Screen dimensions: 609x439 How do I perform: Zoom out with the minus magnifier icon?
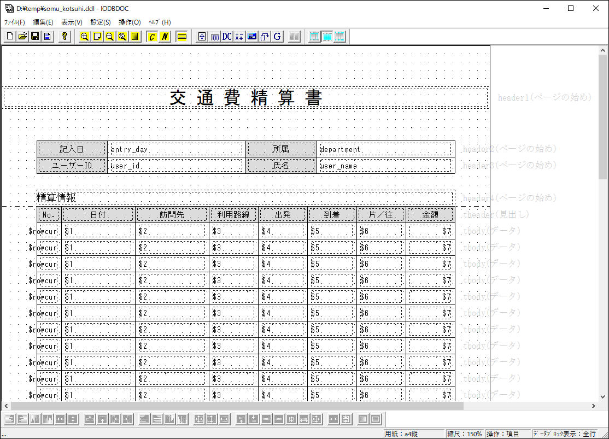110,37
